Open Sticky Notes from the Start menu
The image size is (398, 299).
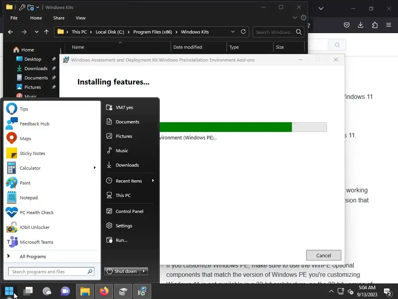[52, 153]
